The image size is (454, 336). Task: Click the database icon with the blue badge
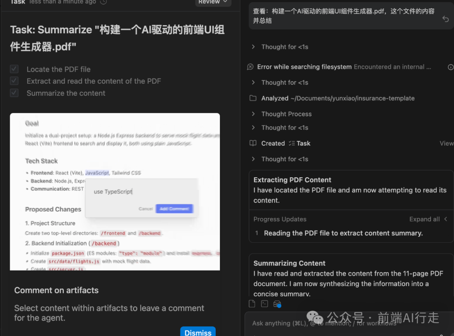click(x=277, y=304)
